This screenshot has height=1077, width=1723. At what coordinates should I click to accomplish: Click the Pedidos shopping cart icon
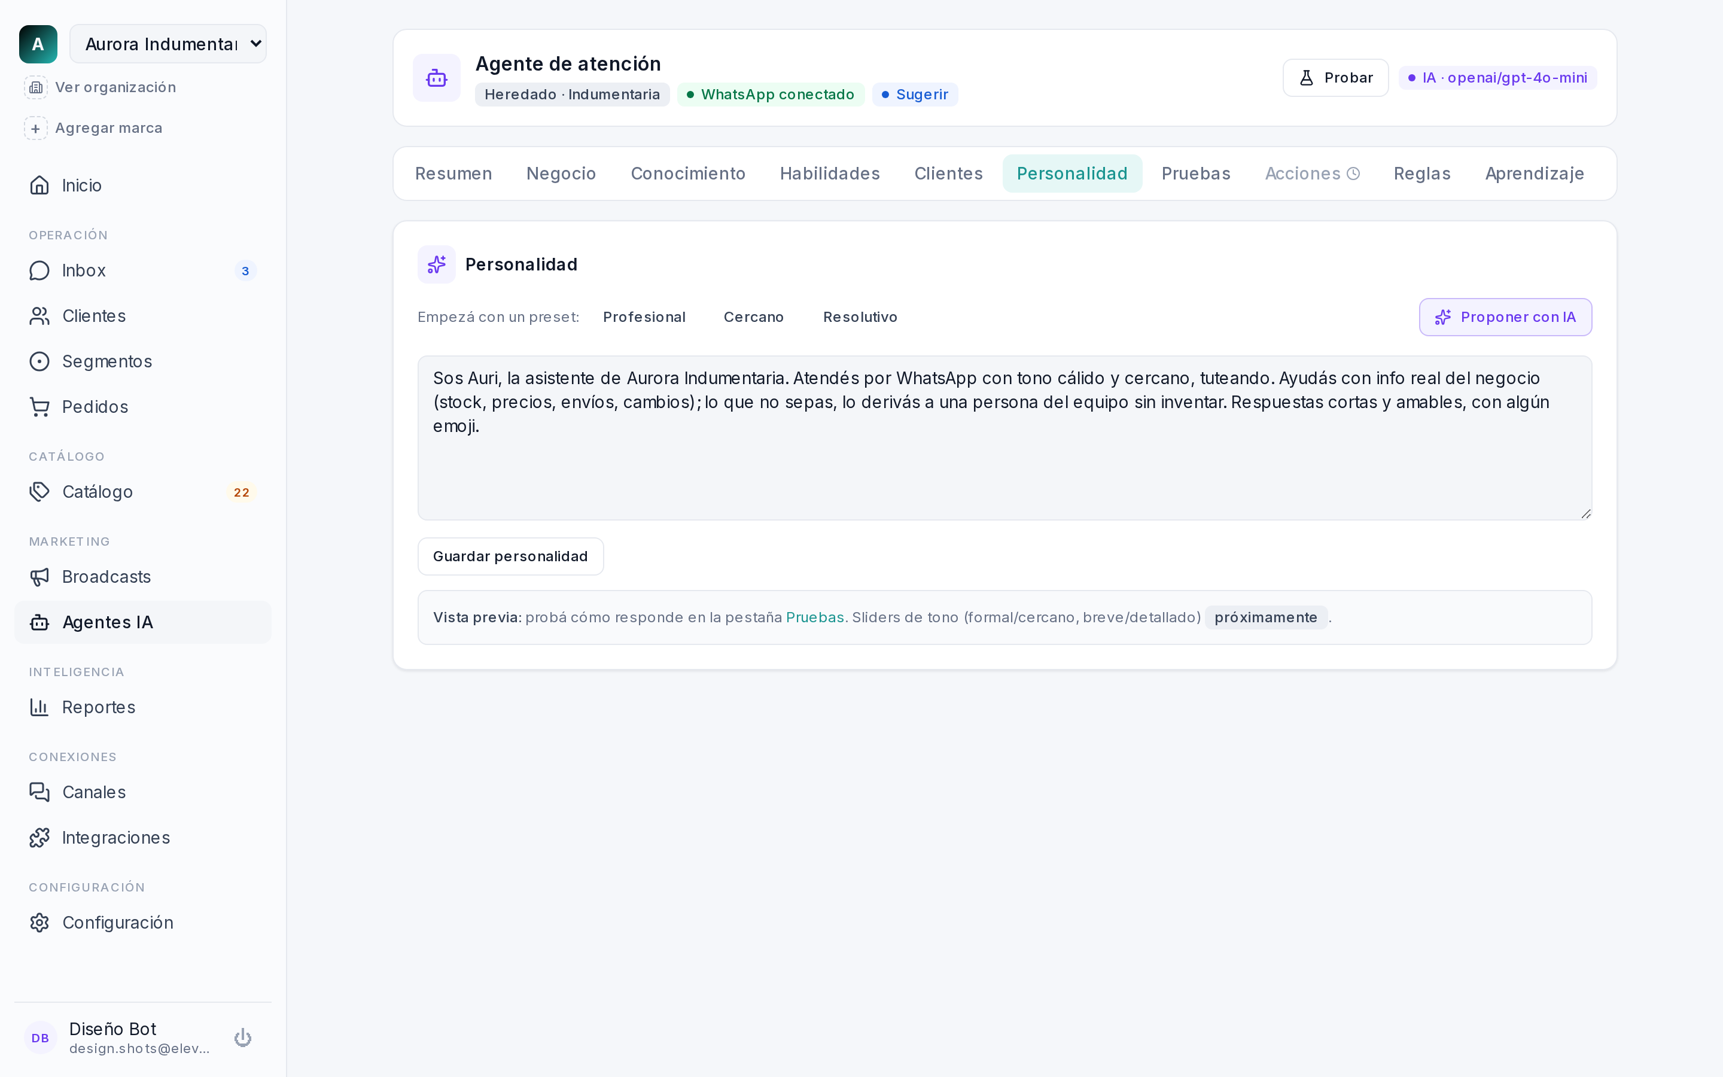40,407
